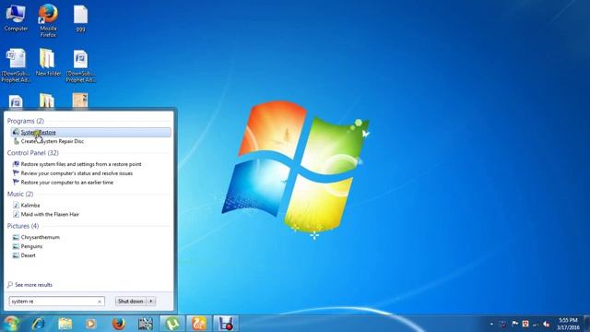
Task: Open the uTorrent taskbar button
Action: (172, 324)
